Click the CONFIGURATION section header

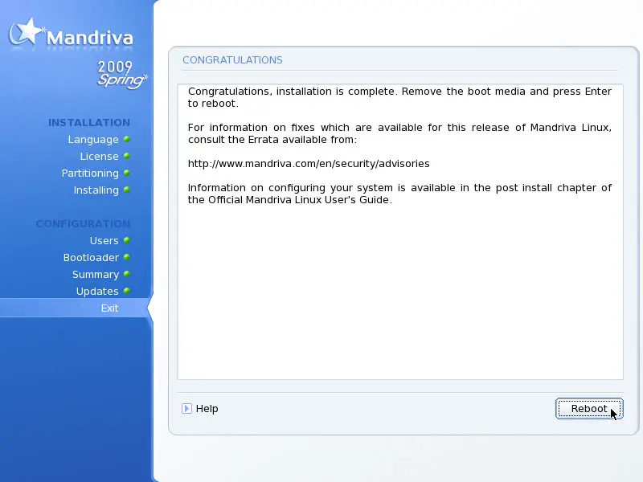(x=83, y=224)
